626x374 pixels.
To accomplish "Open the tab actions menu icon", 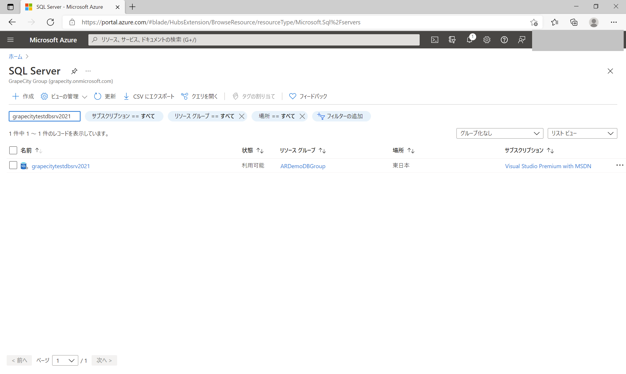I will pyautogui.click(x=10, y=7).
